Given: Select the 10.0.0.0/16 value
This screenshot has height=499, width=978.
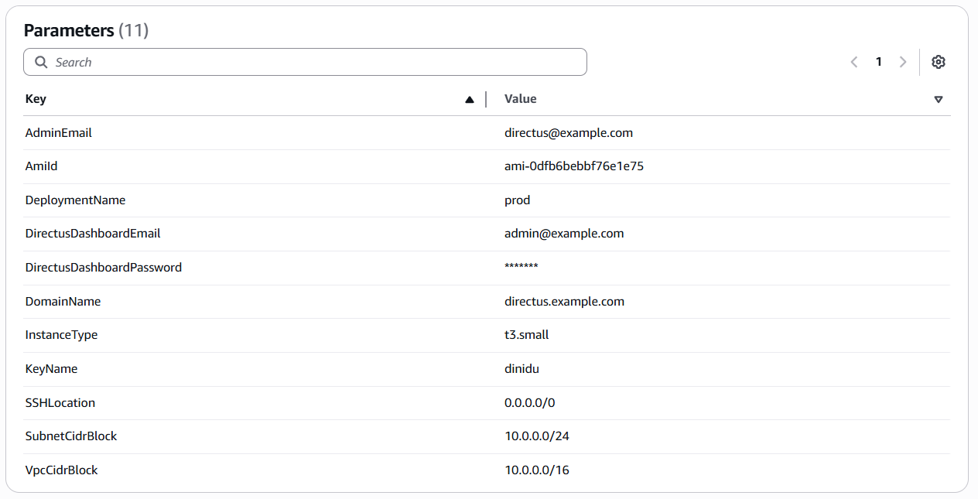Looking at the screenshot, I should coord(537,470).
